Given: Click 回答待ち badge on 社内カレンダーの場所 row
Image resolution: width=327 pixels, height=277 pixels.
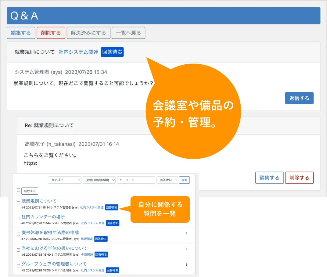Looking at the screenshot, I should (x=112, y=223).
